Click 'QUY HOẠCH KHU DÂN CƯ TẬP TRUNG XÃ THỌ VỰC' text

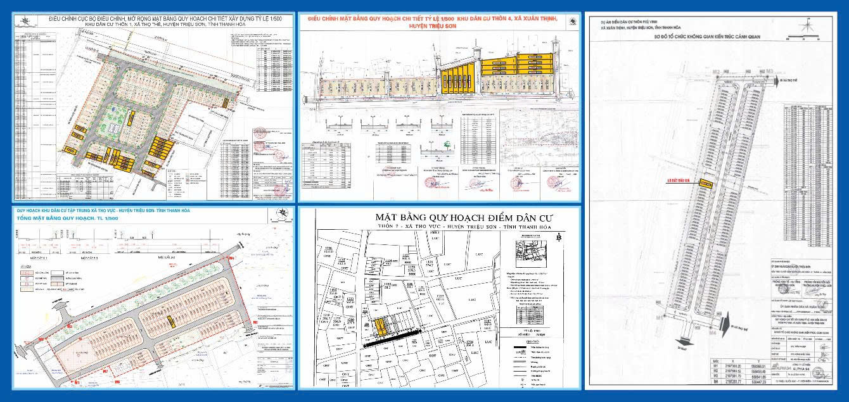pyautogui.click(x=103, y=210)
